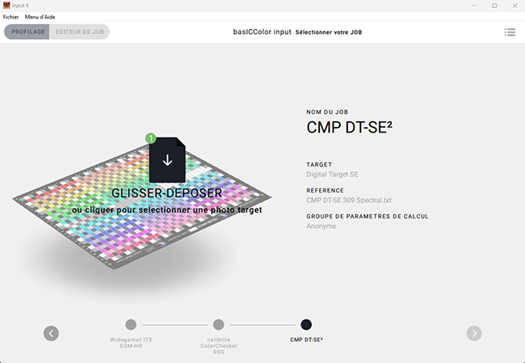525x363 pixels.
Task: Click the 'Anonyme' parameter group value
Action: [321, 226]
